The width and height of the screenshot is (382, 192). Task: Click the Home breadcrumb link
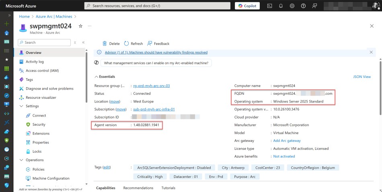tap(25, 16)
